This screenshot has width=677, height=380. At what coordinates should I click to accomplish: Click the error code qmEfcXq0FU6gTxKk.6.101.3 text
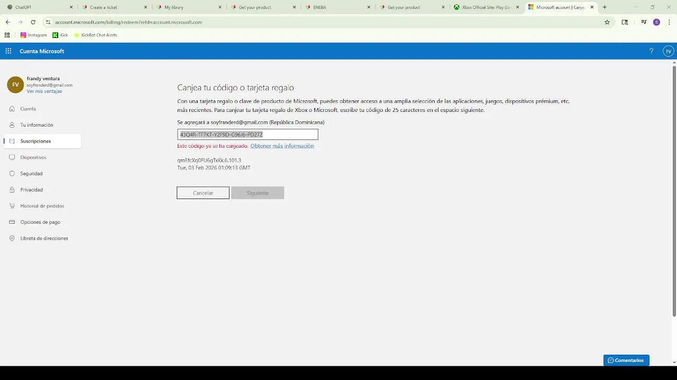209,160
